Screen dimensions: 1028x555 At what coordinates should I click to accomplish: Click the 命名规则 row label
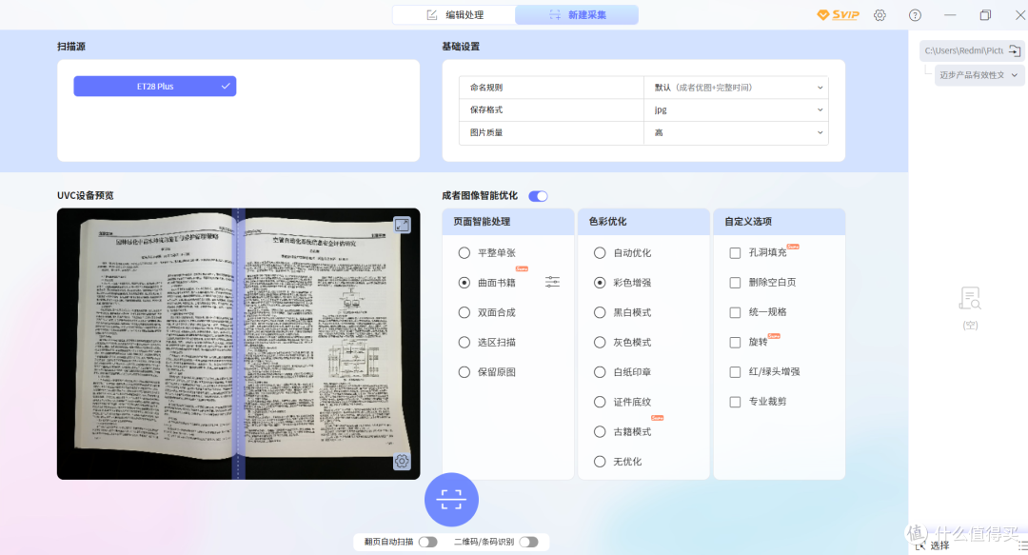pos(486,88)
